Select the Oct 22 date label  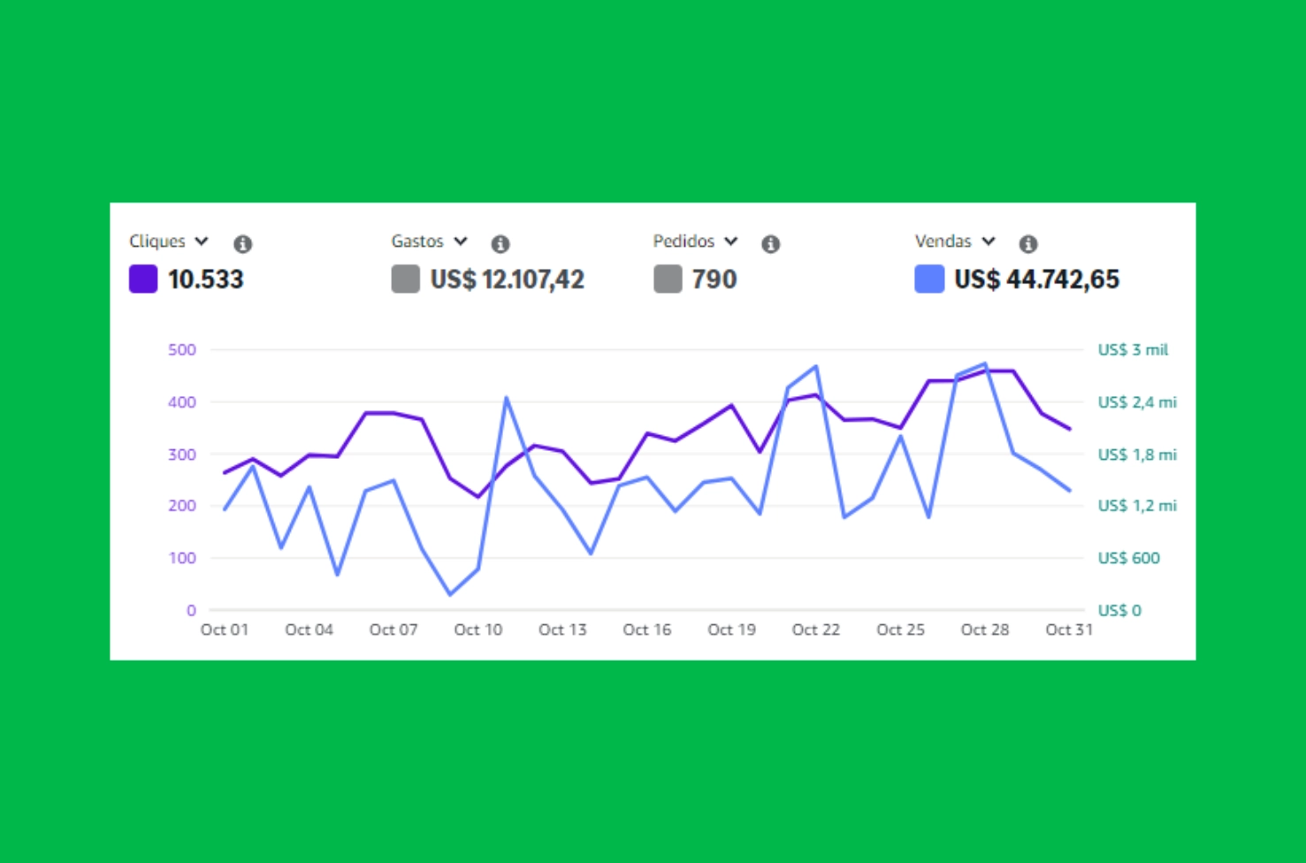(815, 630)
